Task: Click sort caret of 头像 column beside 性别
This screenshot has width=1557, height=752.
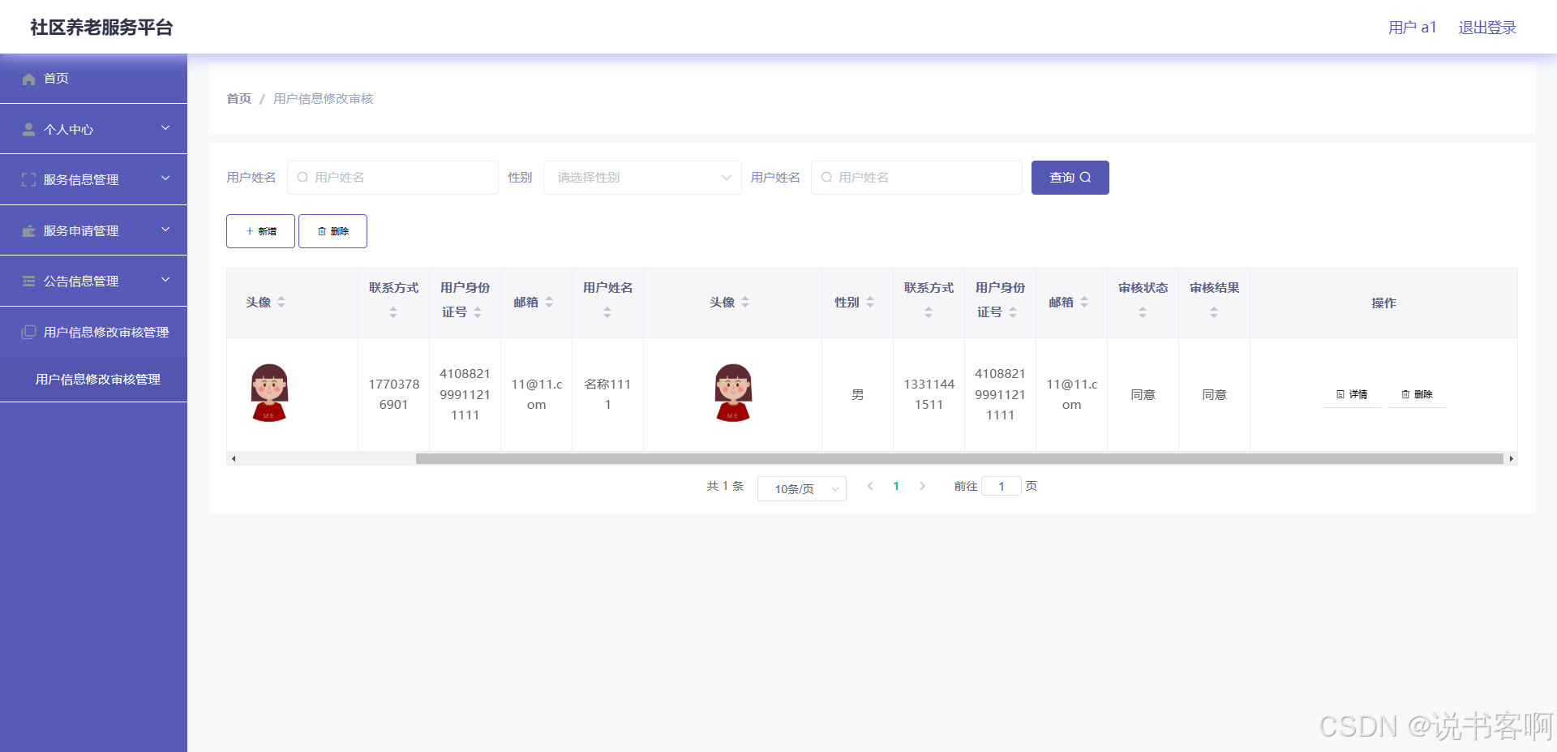Action: coord(745,302)
